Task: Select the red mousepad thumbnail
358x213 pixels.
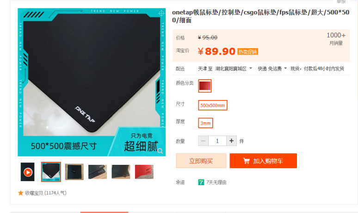Action: [x=144, y=172]
